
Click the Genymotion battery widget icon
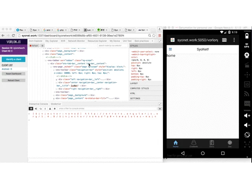coord(247,36)
